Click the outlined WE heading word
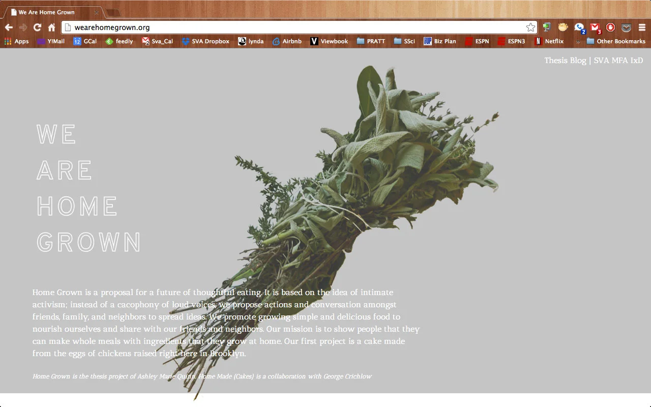 56,134
